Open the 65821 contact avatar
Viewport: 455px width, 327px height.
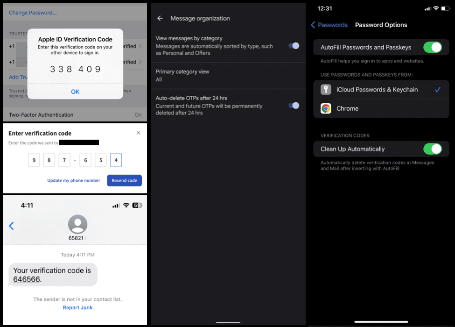(x=77, y=224)
